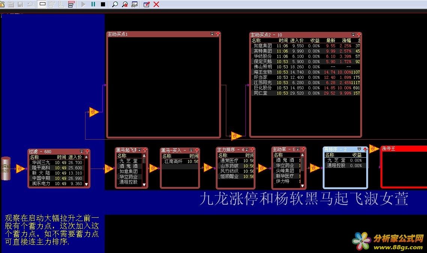Viewport: 427px width, 253px height.
Task: Click the greyed staggered-bars align icon
Action: [x=52, y=5]
